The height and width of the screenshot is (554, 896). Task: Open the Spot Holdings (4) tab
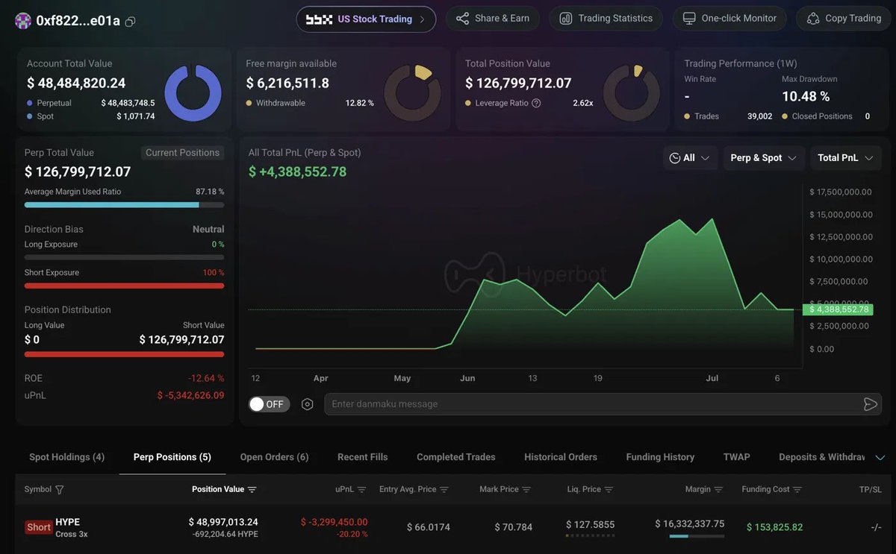[66, 457]
